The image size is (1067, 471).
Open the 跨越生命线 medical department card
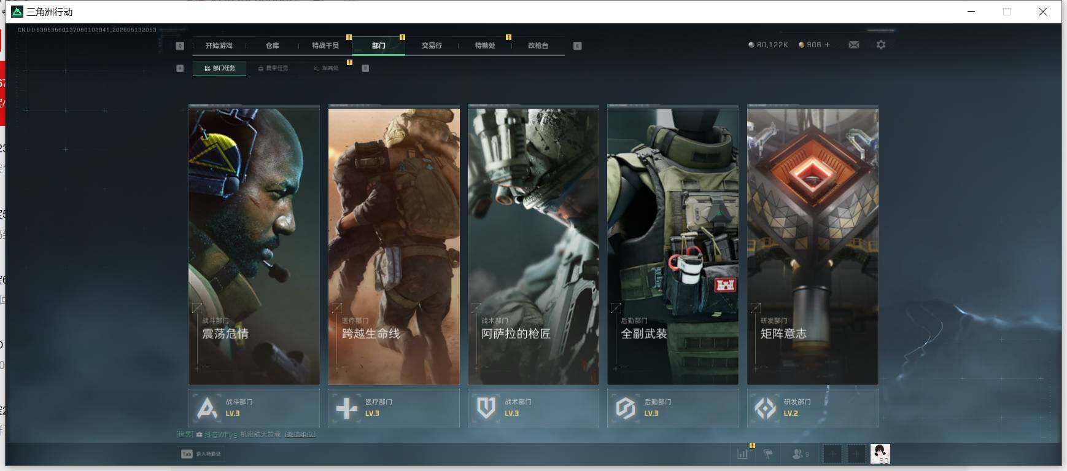[394, 246]
